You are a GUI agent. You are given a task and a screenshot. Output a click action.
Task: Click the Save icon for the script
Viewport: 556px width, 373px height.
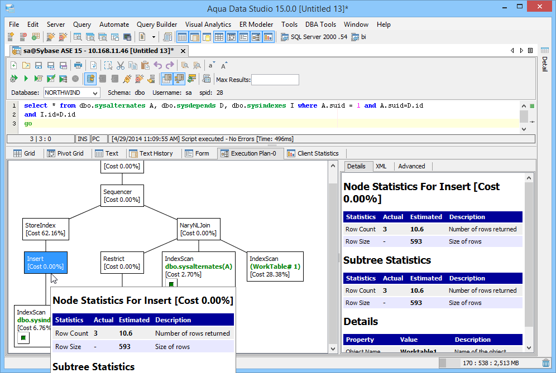(x=38, y=65)
